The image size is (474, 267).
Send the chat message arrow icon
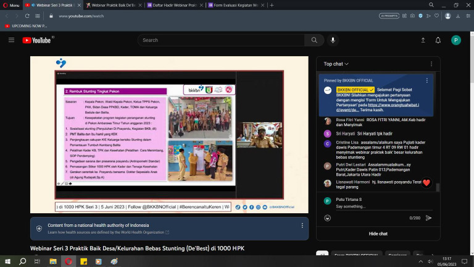[x=428, y=218]
